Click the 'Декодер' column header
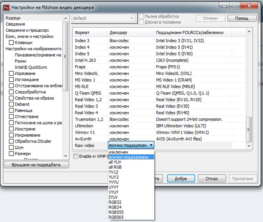Viewport: 263px width, 222px height. pos(131,32)
